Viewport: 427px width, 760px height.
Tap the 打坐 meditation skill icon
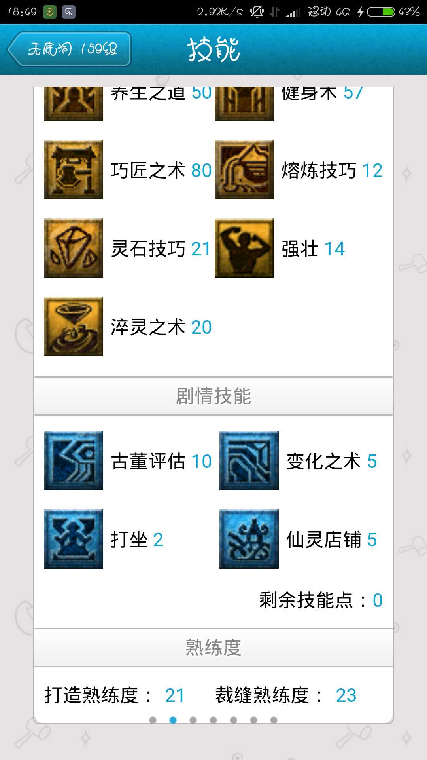pos(74,539)
